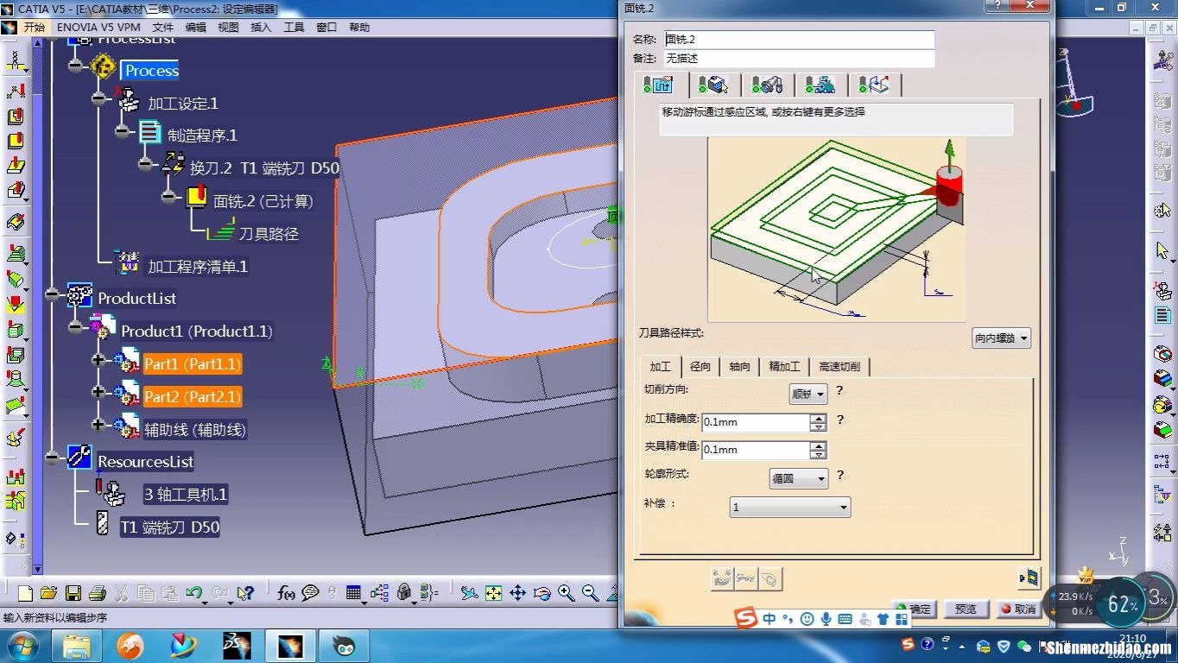Image resolution: width=1178 pixels, height=663 pixels.
Task: Open the strategy parameters tab icon
Action: pos(658,85)
